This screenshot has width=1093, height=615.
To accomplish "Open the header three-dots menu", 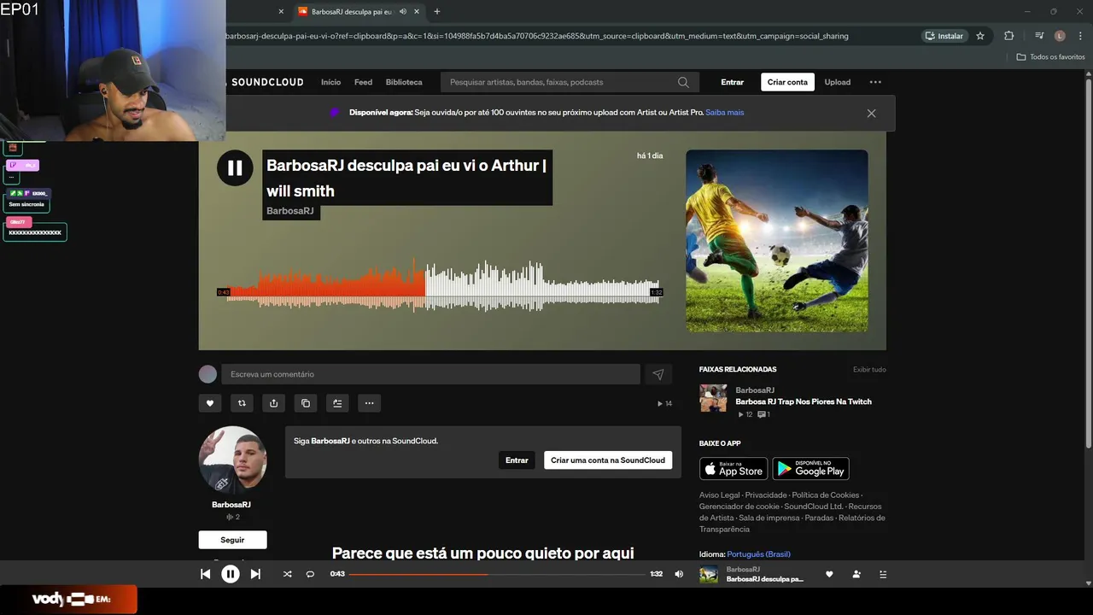I will click(x=875, y=82).
